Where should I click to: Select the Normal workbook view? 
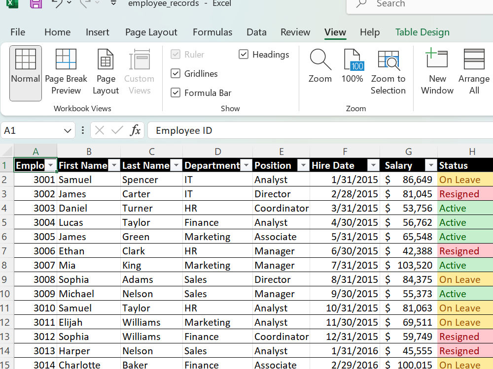pyautogui.click(x=26, y=73)
